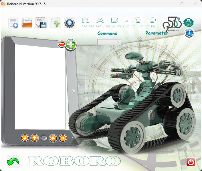The width and height of the screenshot is (202, 171).
Task: Click the New file icon
Action: point(13,23)
